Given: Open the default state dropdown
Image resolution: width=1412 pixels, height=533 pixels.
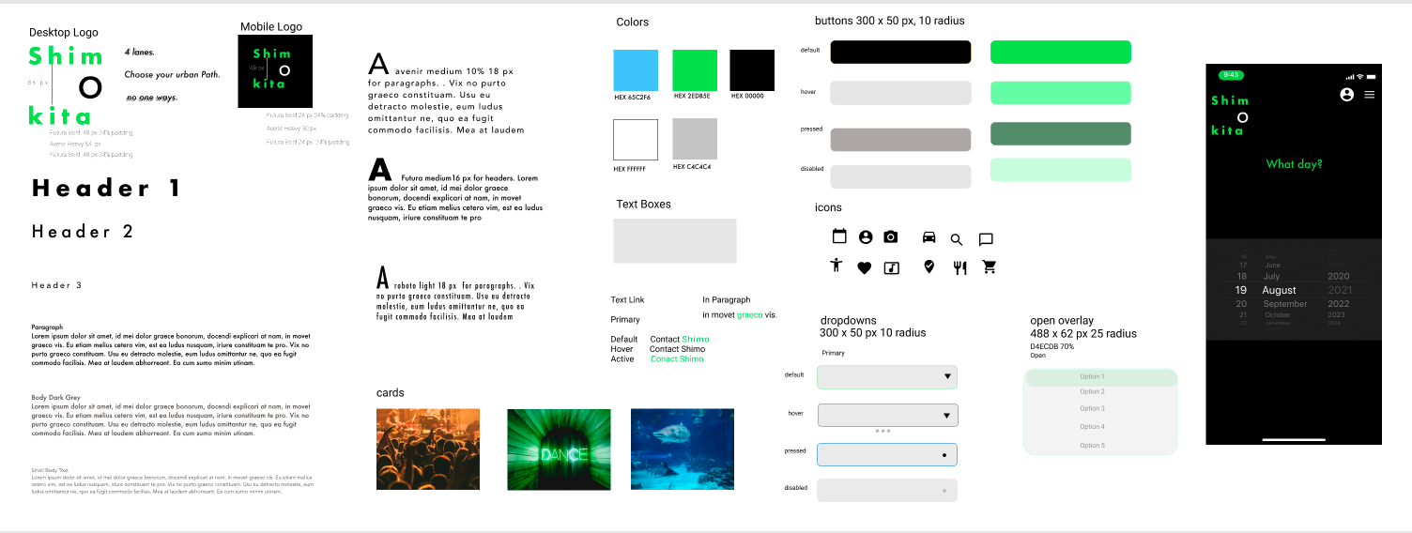Looking at the screenshot, I should pos(887,377).
